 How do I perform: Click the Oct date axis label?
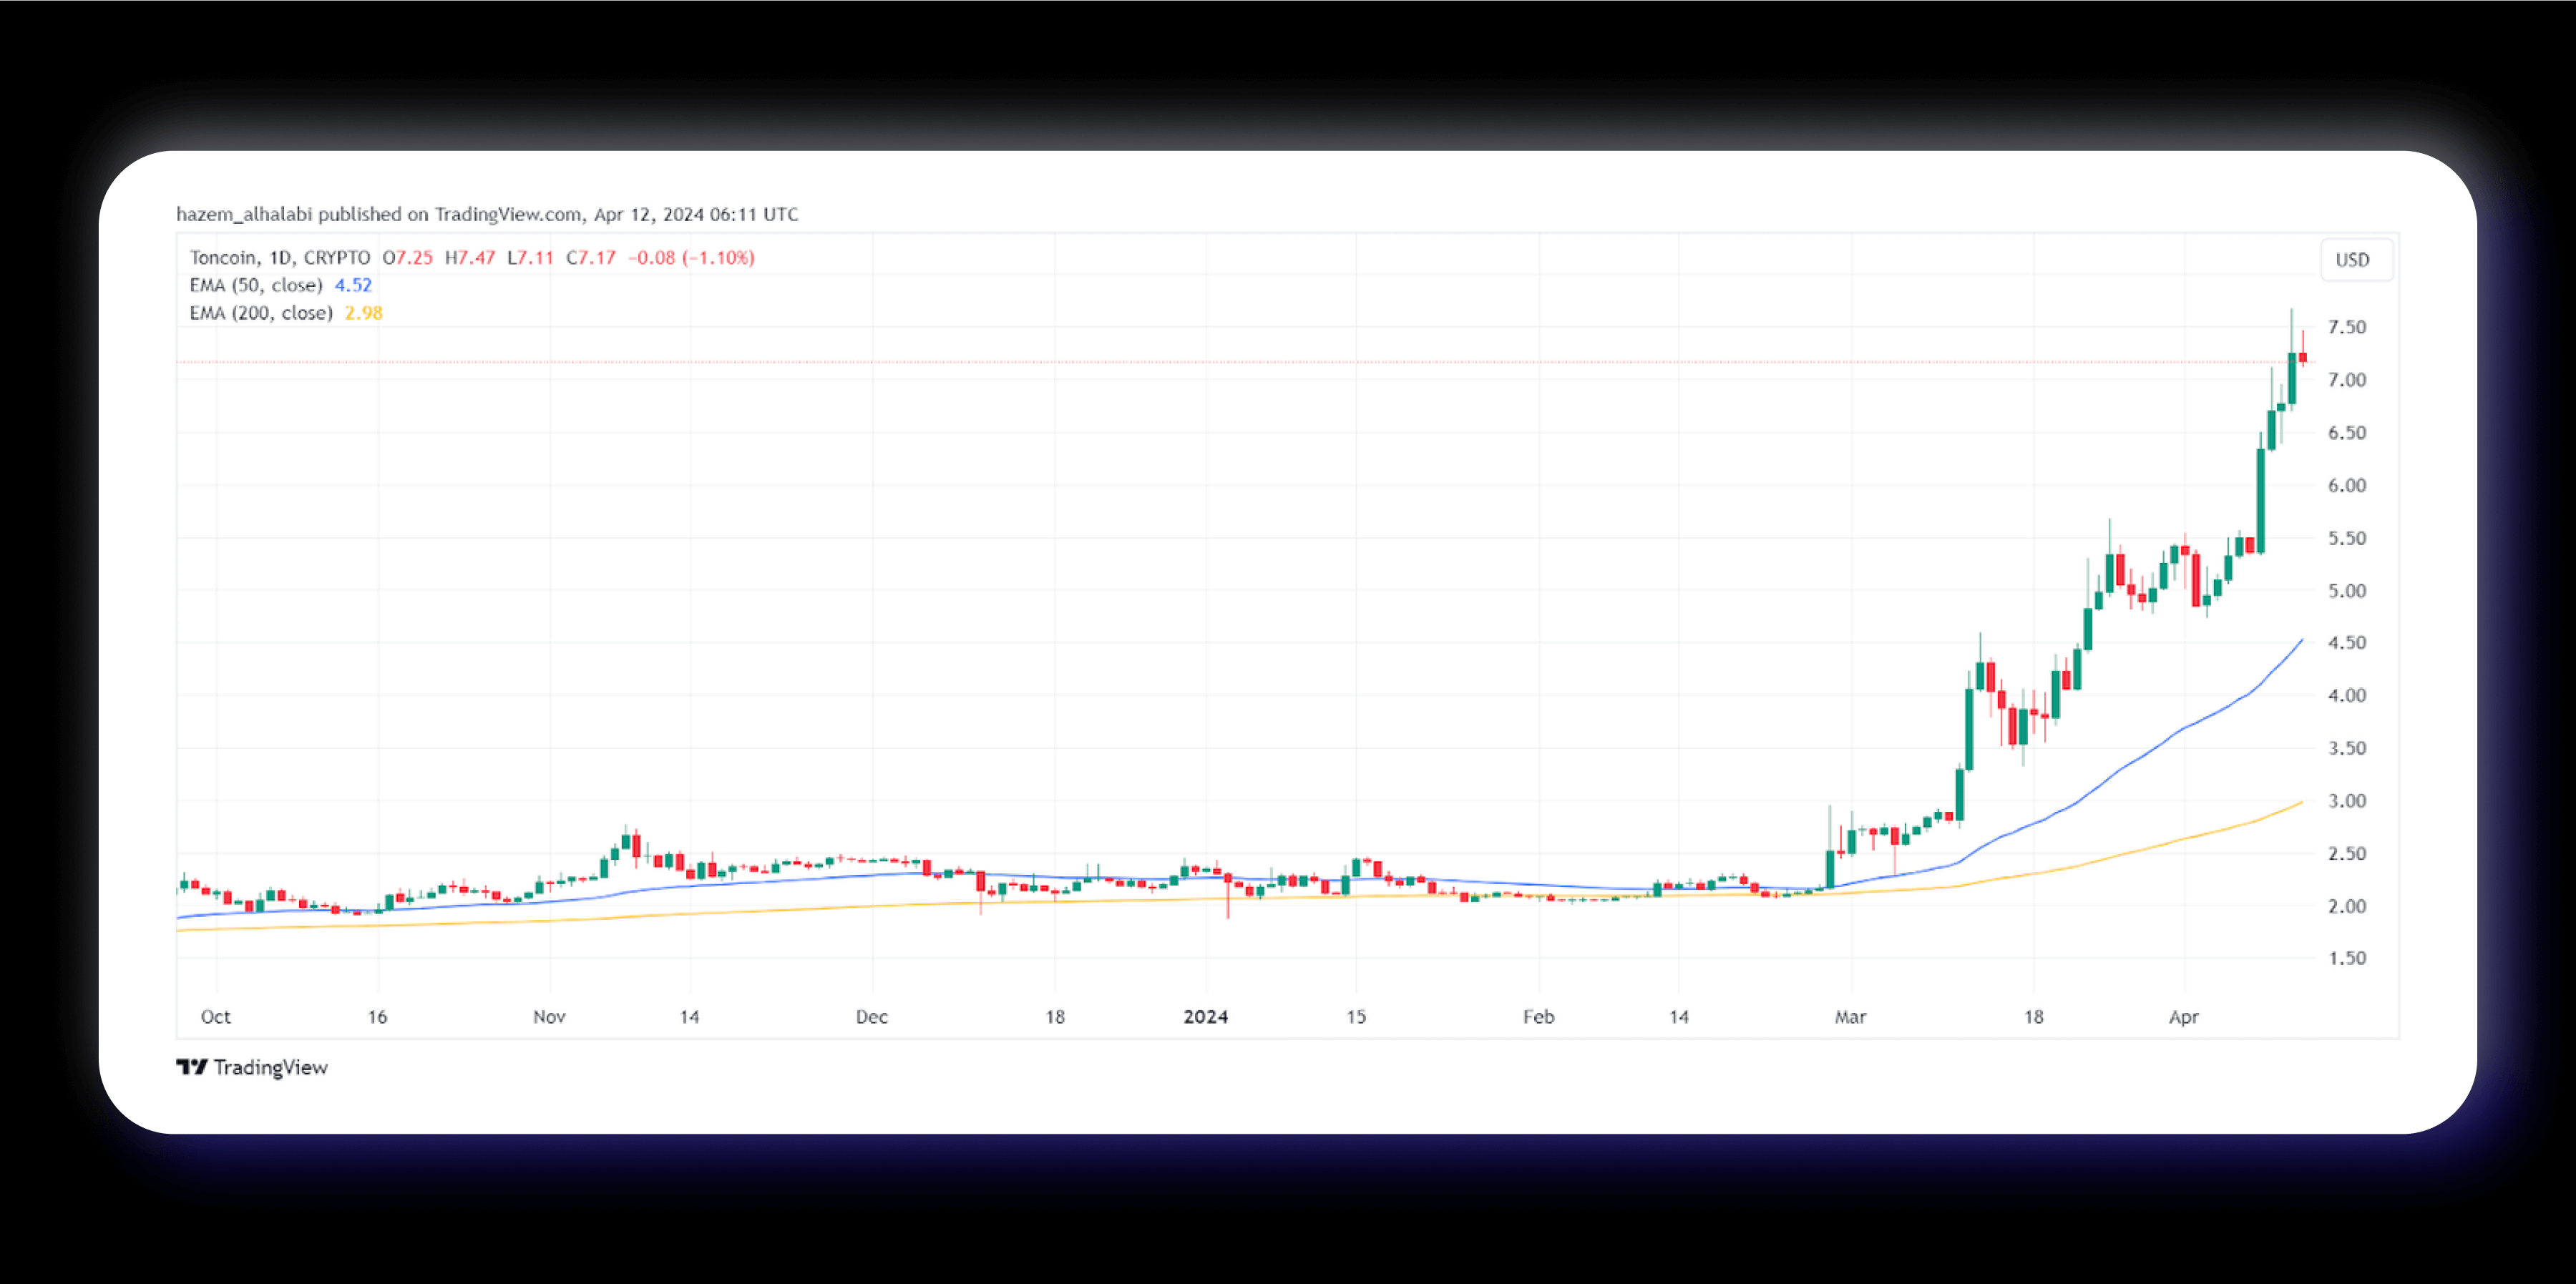[x=216, y=1017]
